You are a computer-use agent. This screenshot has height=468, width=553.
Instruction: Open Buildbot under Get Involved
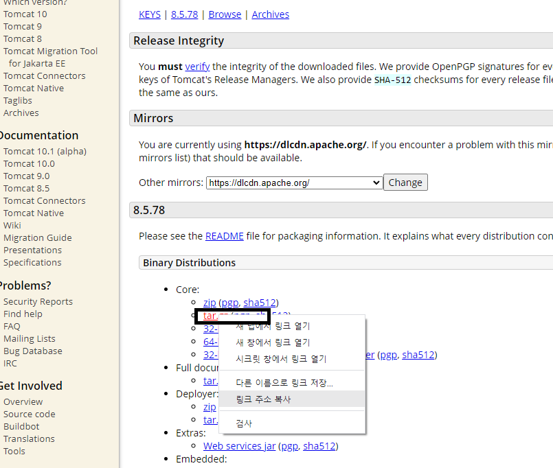coord(21,426)
